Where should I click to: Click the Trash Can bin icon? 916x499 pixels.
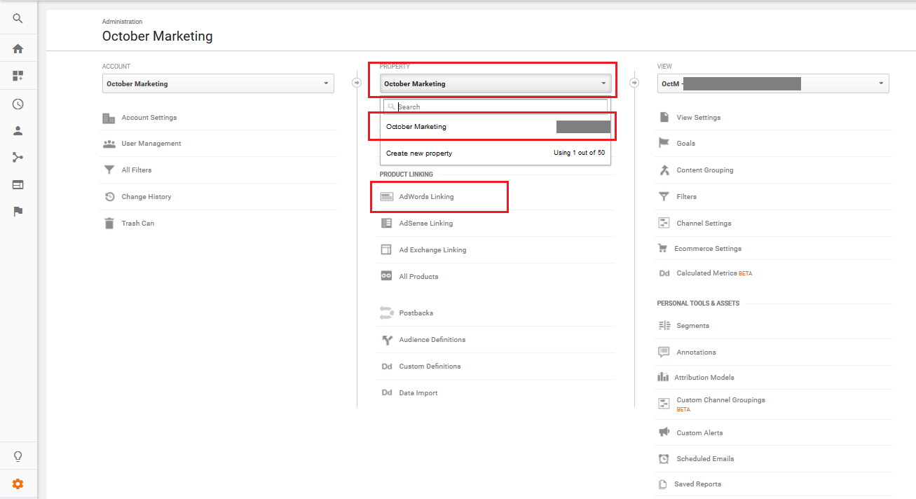(109, 224)
